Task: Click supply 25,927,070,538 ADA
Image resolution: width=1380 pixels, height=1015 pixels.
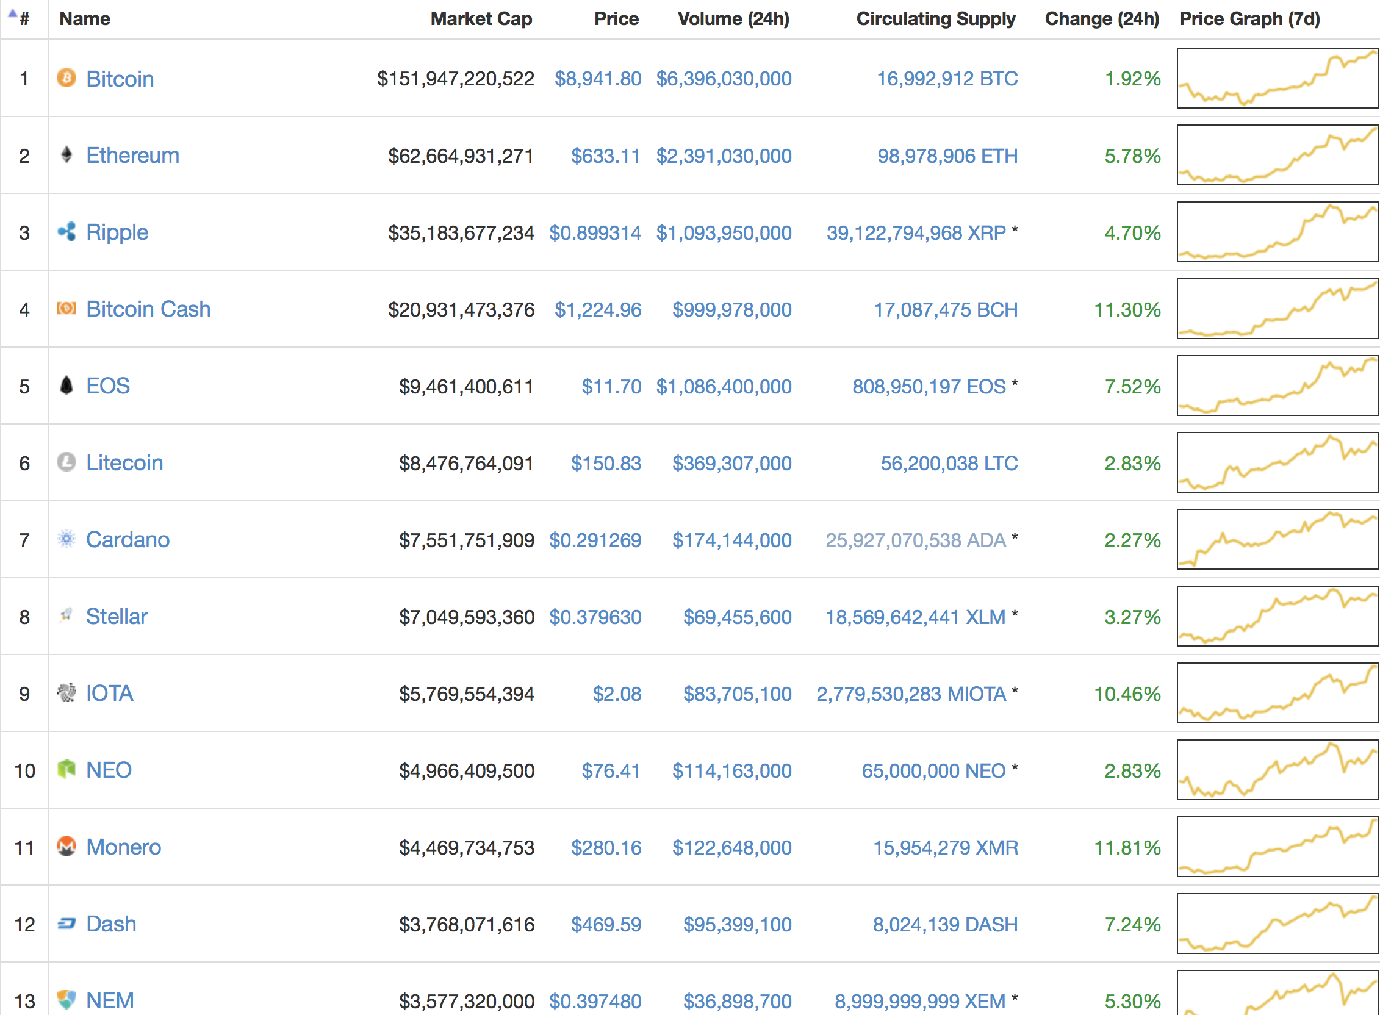Action: (916, 540)
